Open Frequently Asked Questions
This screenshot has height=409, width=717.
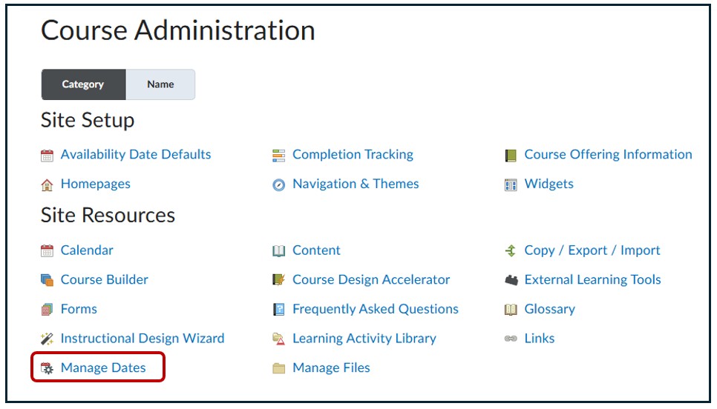tap(375, 309)
